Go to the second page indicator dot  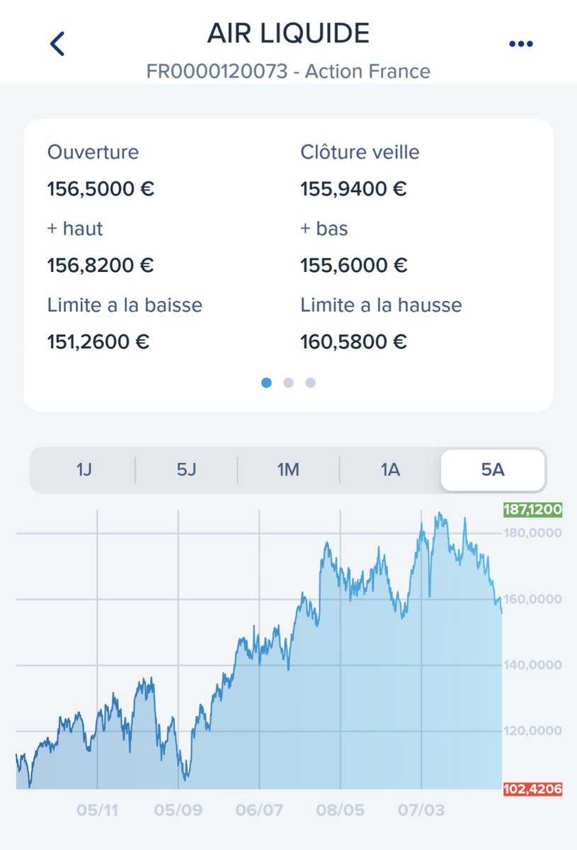point(288,382)
